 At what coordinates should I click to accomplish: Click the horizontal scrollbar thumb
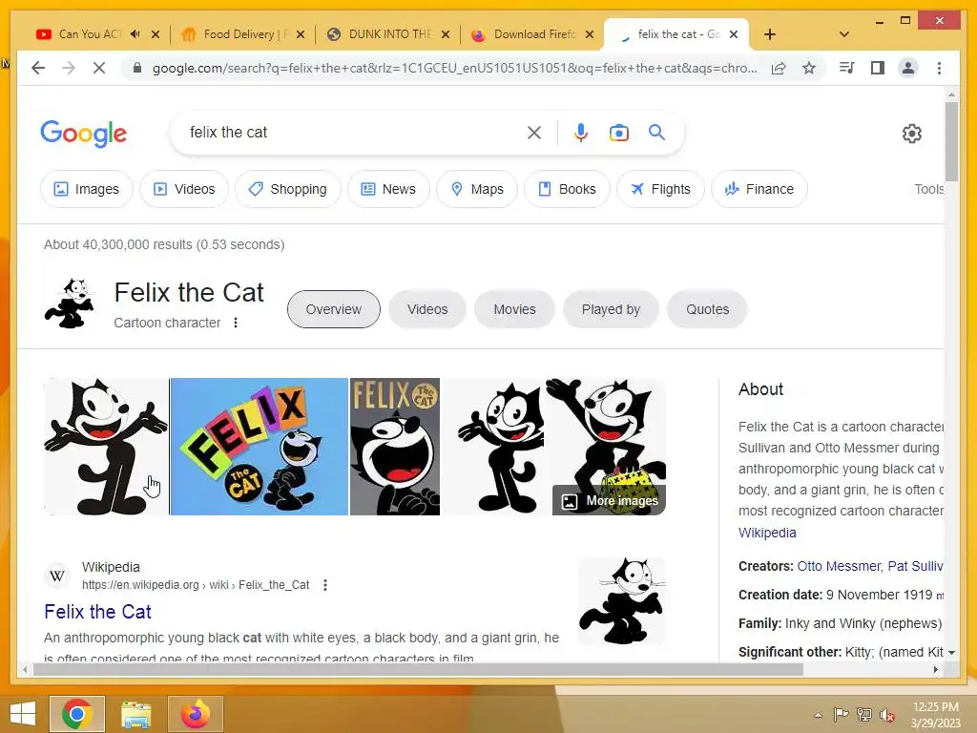pyautogui.click(x=418, y=669)
